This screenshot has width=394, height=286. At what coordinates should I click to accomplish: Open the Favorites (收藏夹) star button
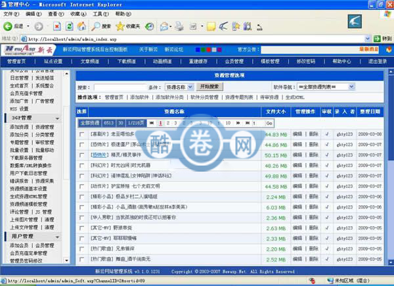point(127,26)
